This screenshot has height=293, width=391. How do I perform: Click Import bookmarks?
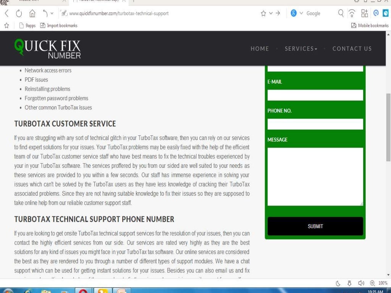(59, 26)
